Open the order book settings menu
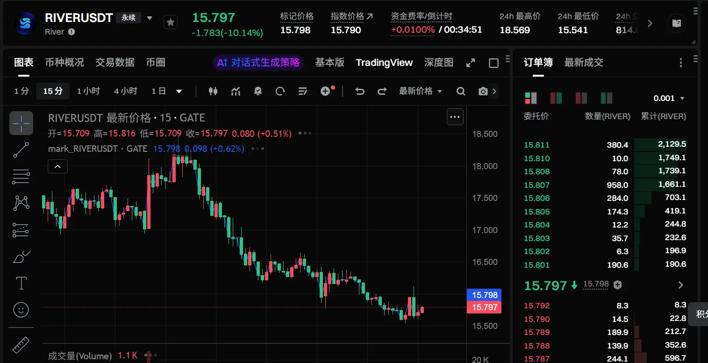The height and width of the screenshot is (363, 708). pyautogui.click(x=681, y=63)
